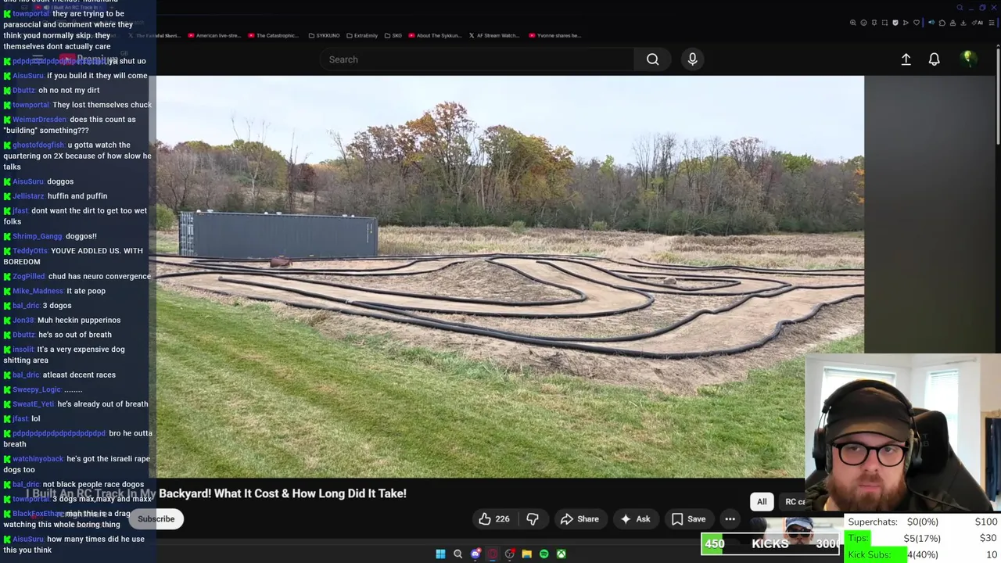Click chat username SweatE_Yeti
Viewport: 1001px width, 563px height.
[x=34, y=404]
